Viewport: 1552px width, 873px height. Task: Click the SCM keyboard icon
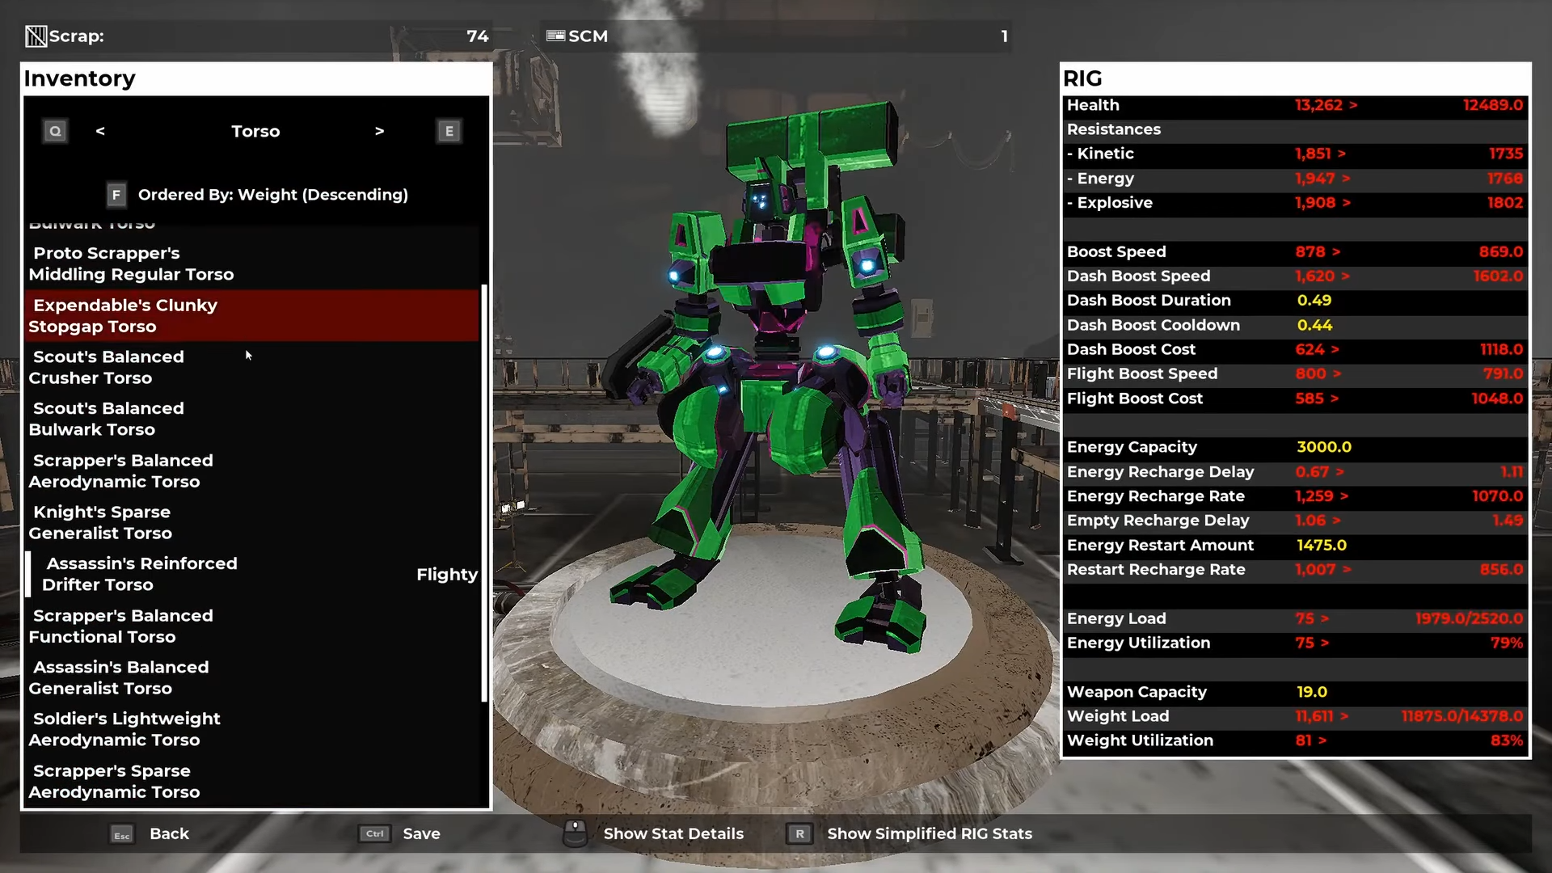(556, 36)
